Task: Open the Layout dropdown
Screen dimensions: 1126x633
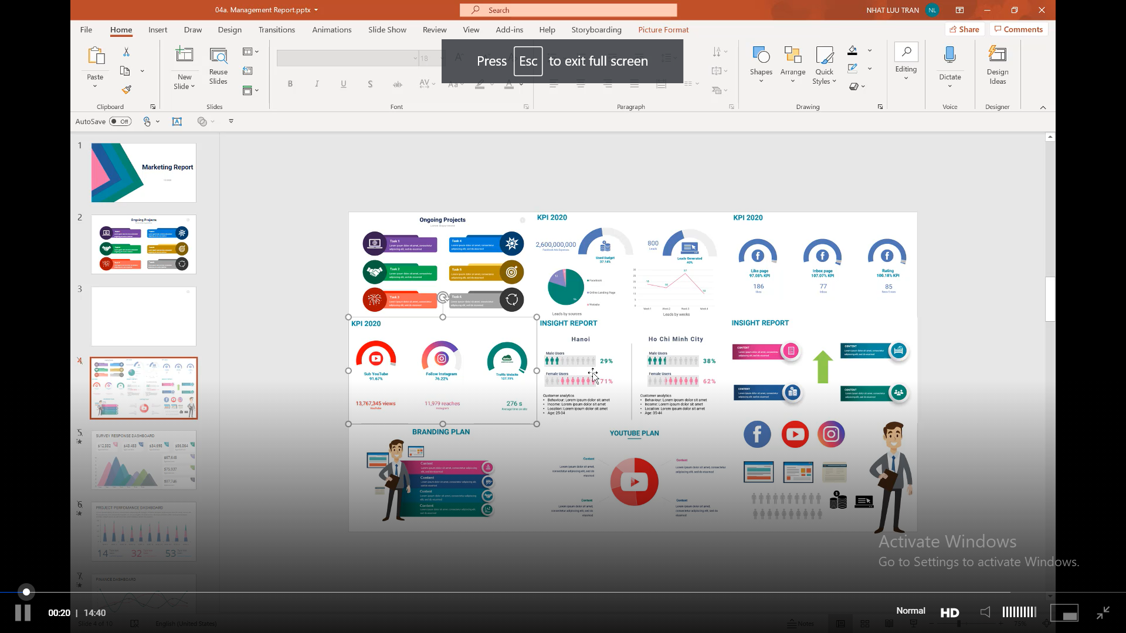Action: [x=250, y=52]
